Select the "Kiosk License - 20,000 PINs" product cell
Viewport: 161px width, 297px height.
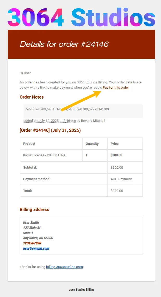point(44,155)
